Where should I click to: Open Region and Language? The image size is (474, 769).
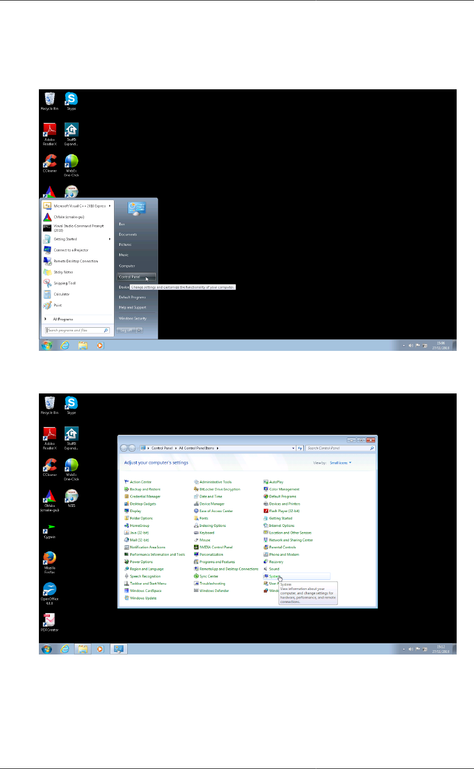click(x=143, y=569)
